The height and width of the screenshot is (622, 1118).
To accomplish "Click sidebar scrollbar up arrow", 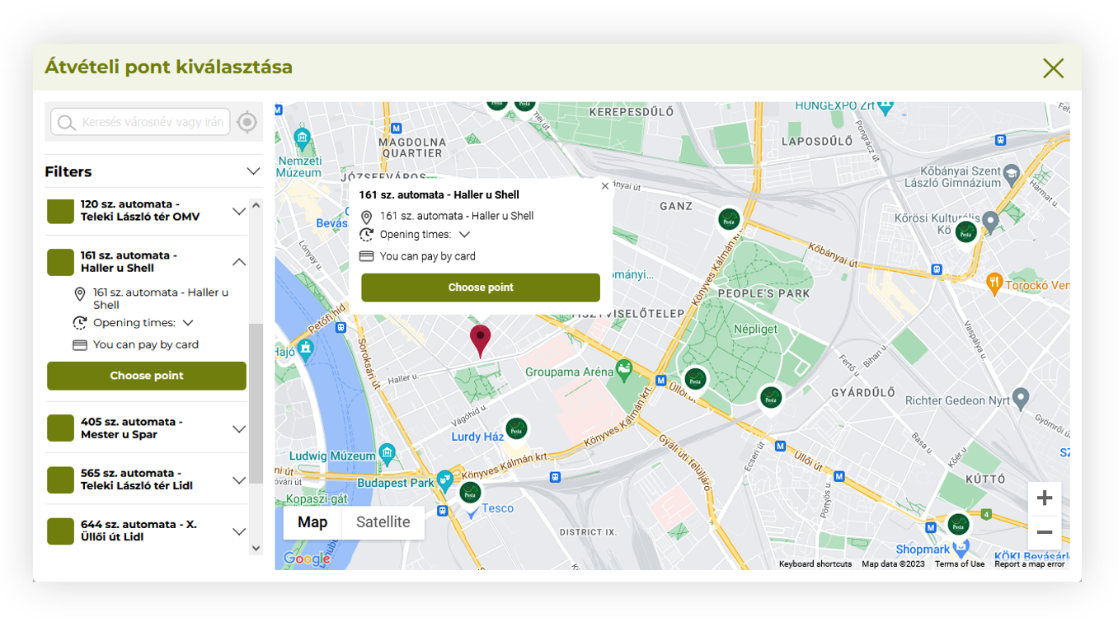I will tap(256, 205).
